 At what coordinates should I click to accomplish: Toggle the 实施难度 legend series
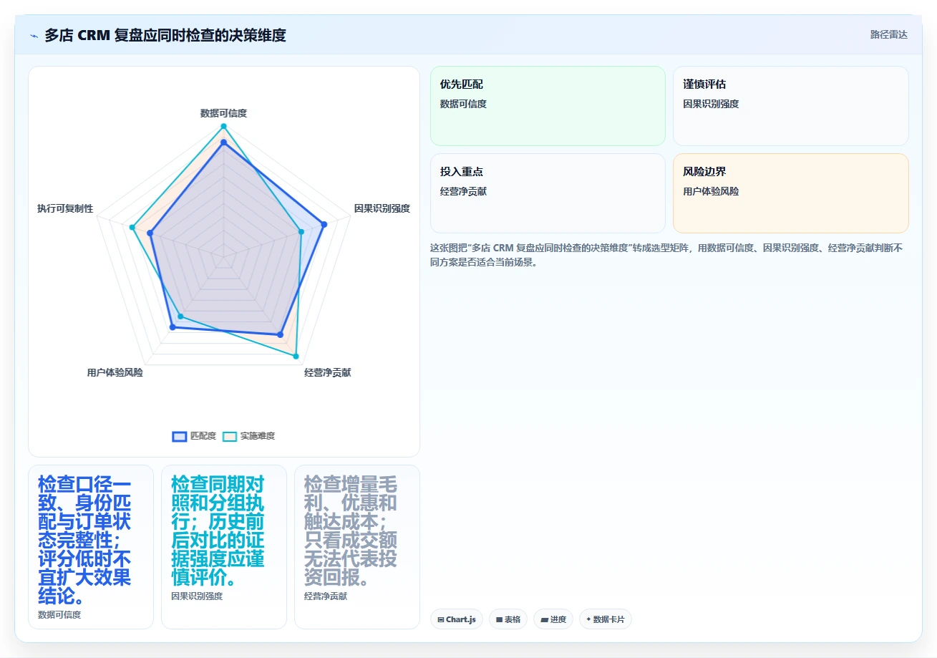coord(249,436)
